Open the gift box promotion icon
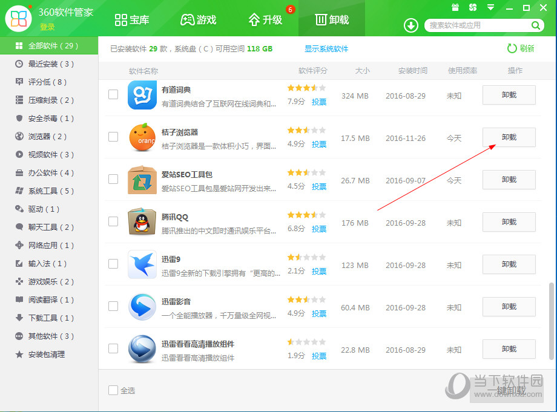The image size is (557, 412). coord(455,8)
